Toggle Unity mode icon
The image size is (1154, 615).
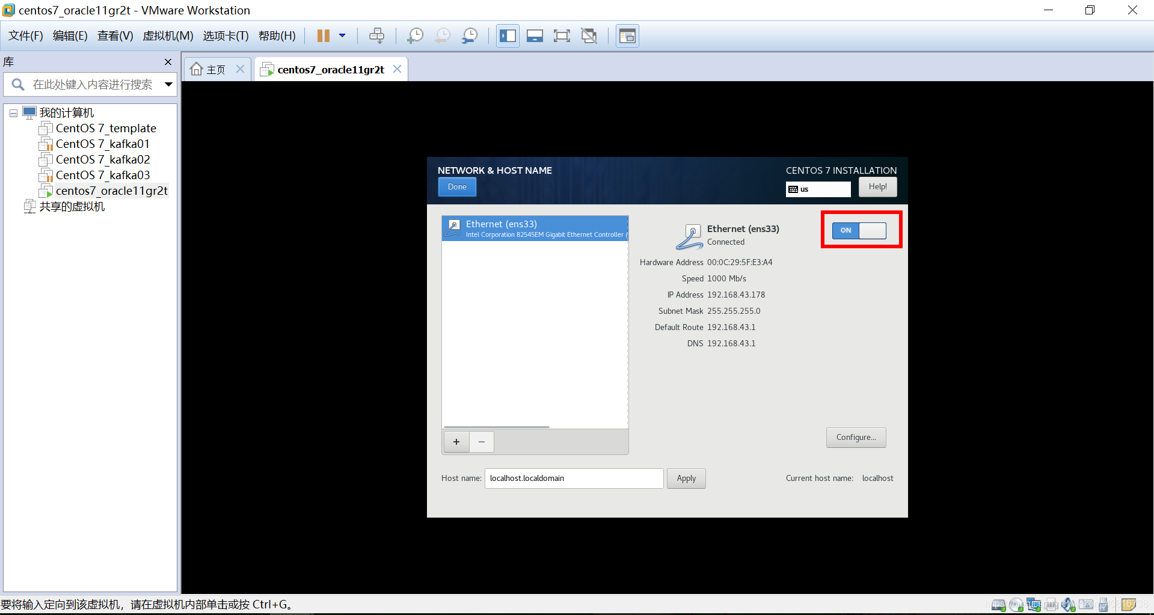(589, 36)
